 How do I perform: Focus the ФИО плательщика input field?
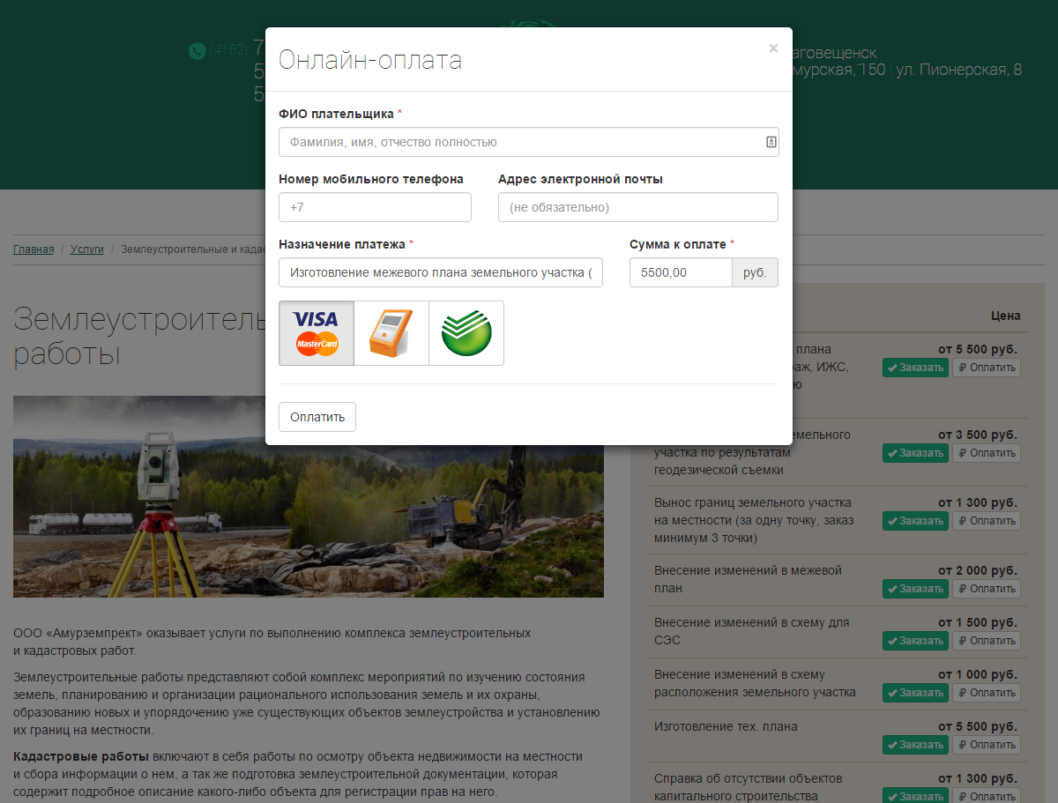520,142
